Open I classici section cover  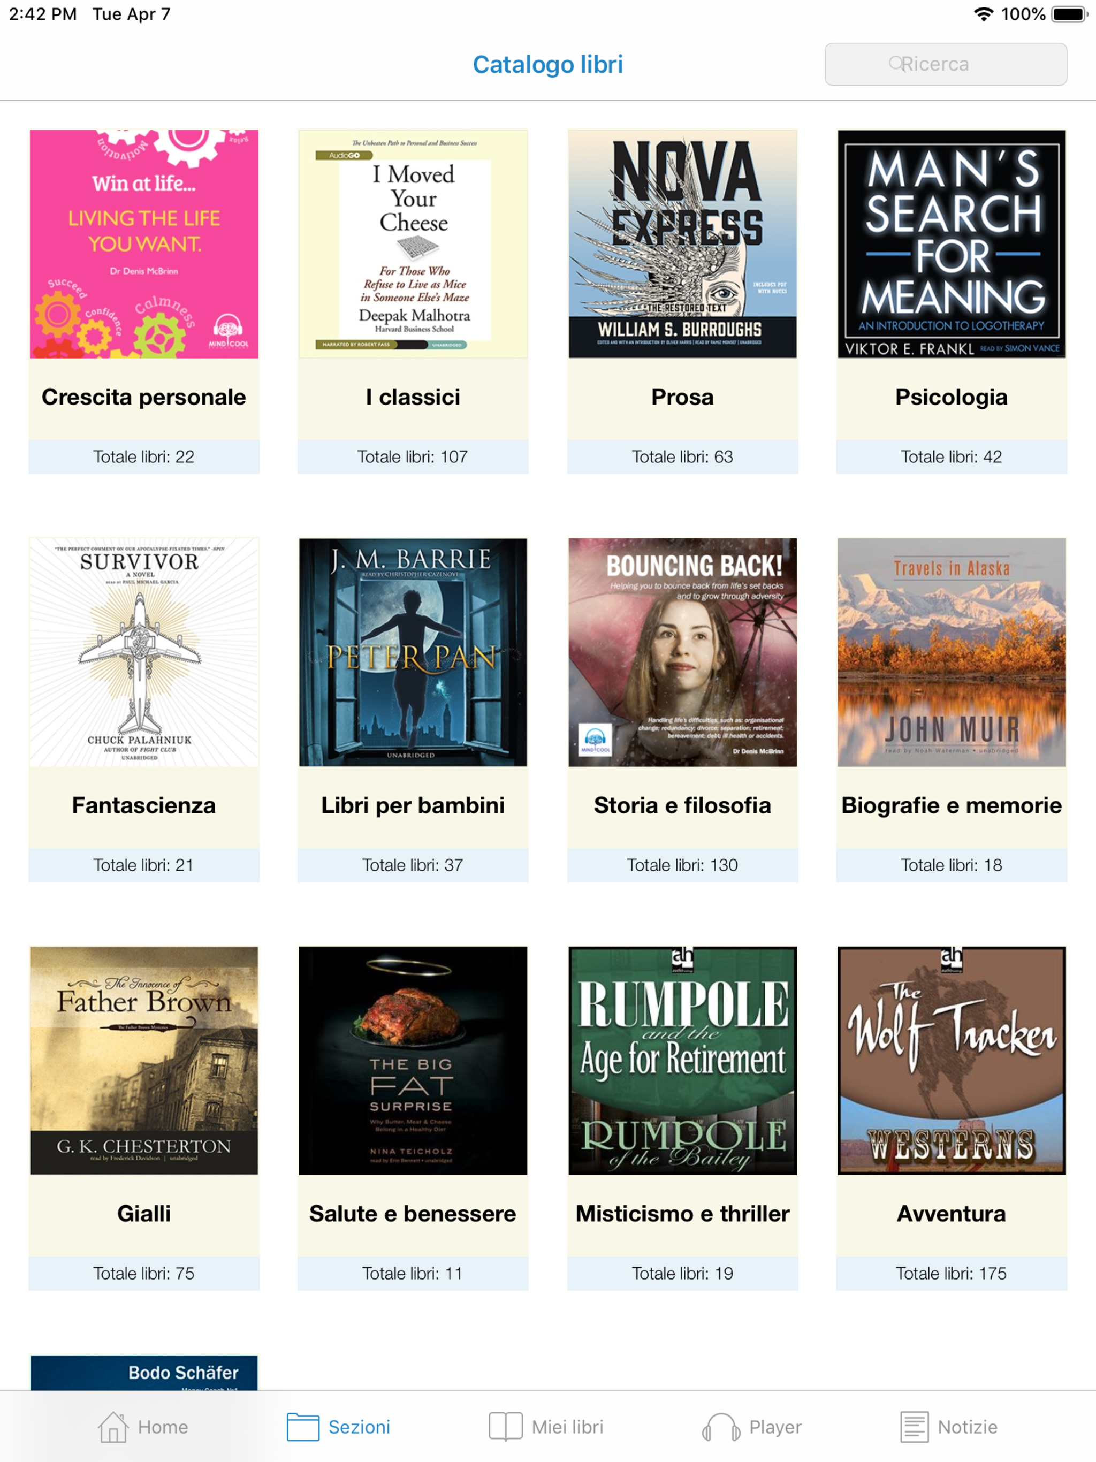click(413, 244)
